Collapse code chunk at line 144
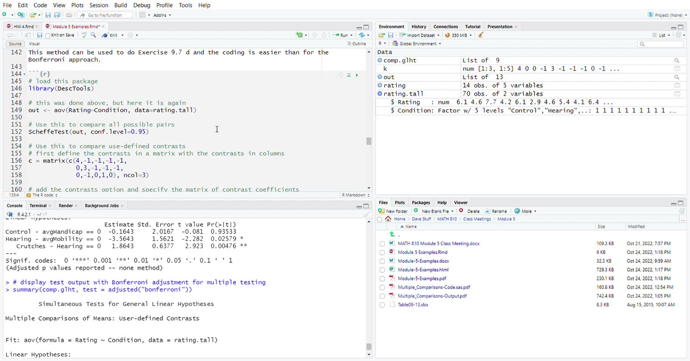Screen dimensions: 690x361 [25, 74]
